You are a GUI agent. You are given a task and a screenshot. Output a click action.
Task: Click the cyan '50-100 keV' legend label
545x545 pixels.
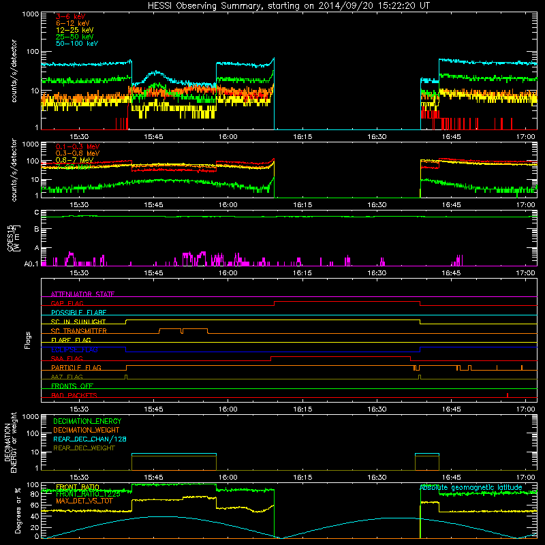click(77, 44)
